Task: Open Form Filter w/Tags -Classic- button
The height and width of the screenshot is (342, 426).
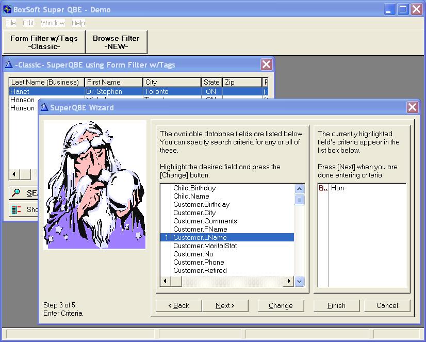Action: click(44, 42)
